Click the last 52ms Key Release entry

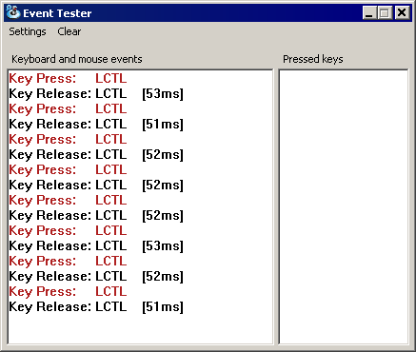click(96, 276)
